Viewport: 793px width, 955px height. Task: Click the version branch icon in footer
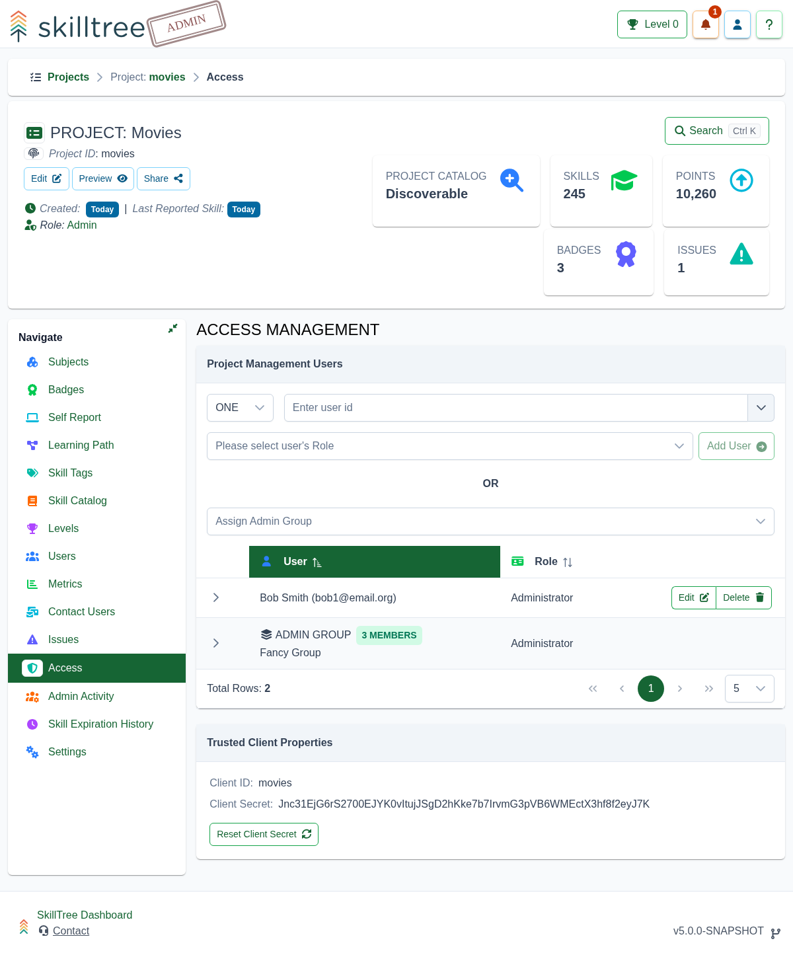[776, 933]
